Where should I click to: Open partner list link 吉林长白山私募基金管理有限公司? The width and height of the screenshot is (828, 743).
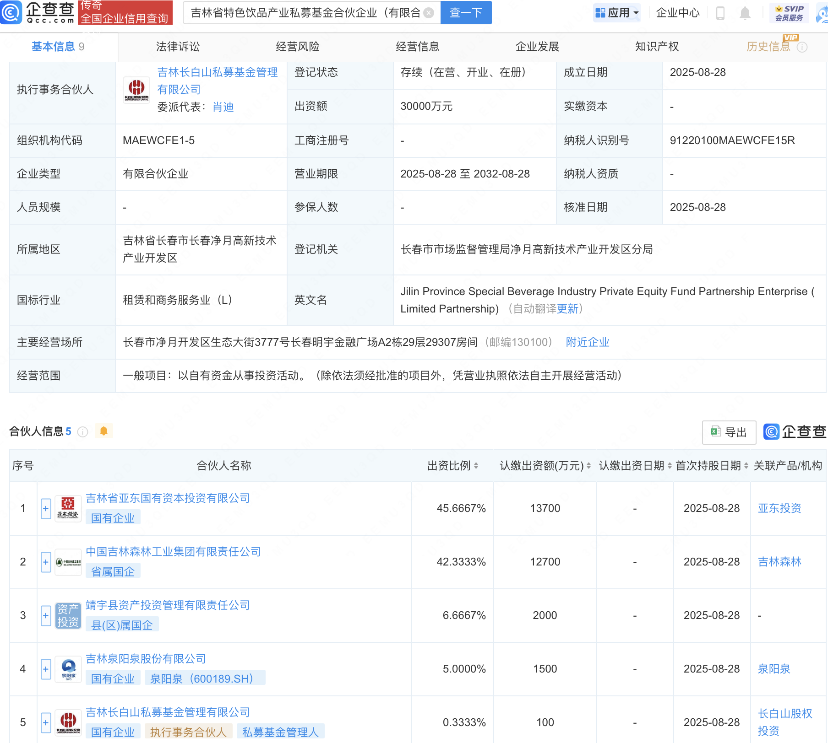click(168, 712)
